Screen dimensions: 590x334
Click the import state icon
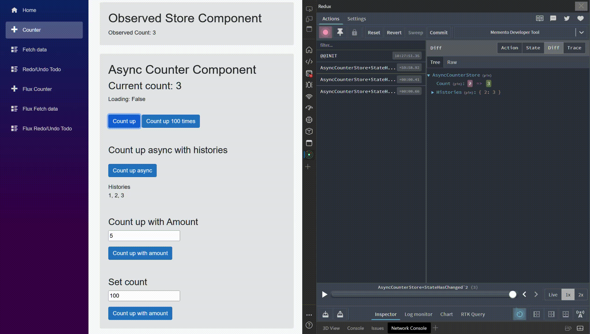326,314
